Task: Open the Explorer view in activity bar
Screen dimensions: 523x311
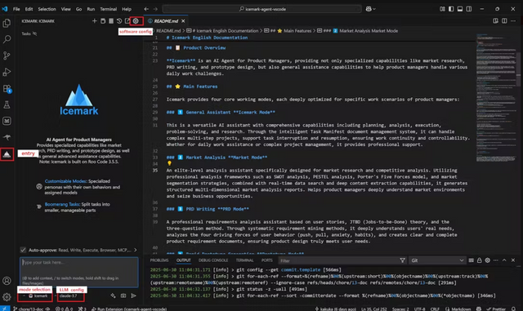Action: pyautogui.click(x=7, y=23)
